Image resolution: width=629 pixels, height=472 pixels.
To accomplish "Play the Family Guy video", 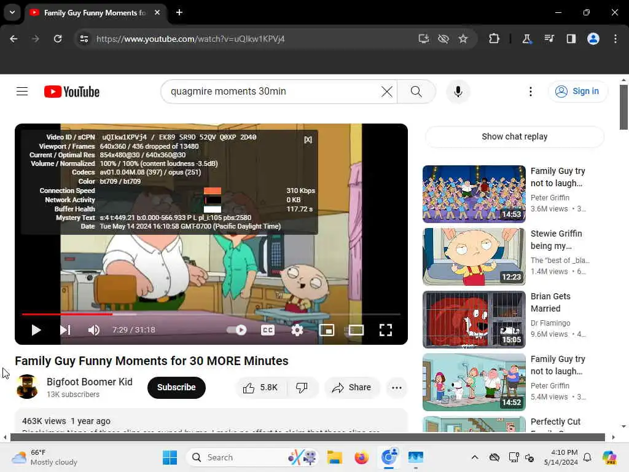I will (x=36, y=330).
